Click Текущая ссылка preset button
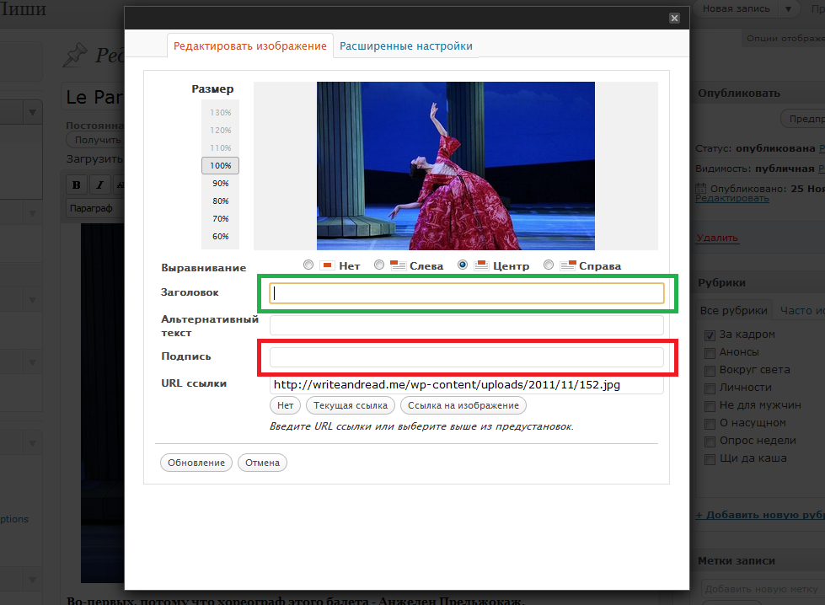 pos(351,405)
